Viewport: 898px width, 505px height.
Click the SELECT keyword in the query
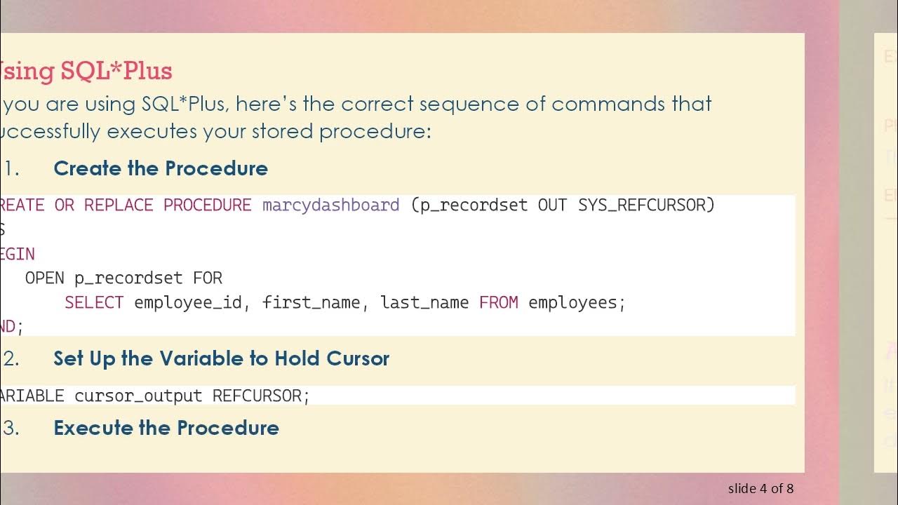(94, 303)
